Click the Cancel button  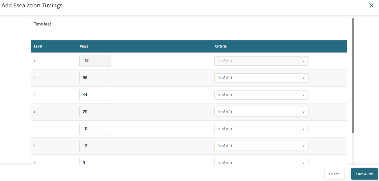[x=334, y=174]
